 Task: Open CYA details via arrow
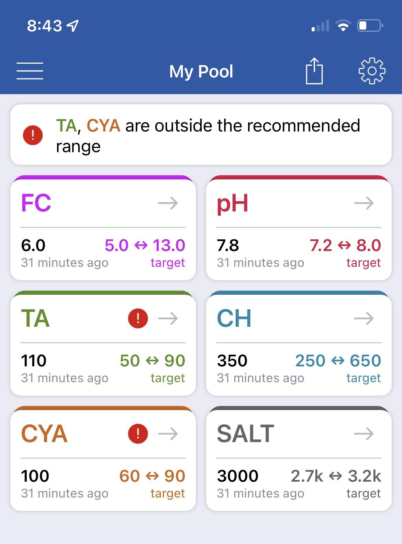(x=168, y=434)
